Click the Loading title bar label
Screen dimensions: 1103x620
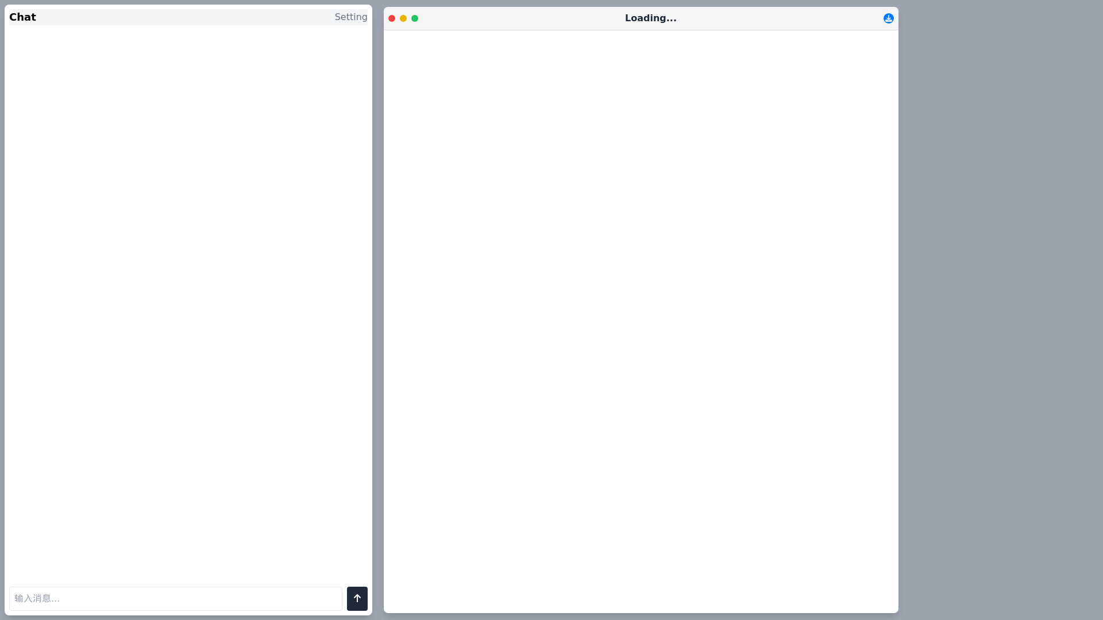pos(650,18)
